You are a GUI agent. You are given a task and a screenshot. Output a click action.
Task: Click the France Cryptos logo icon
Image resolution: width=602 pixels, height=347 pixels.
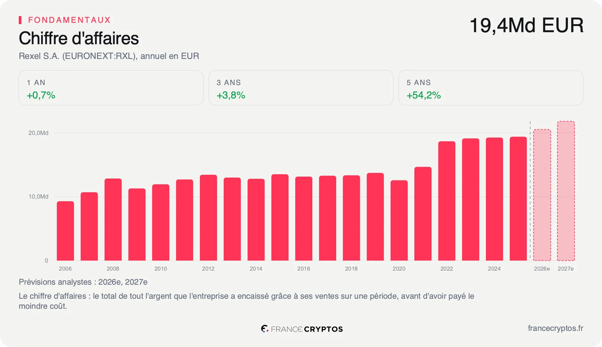(265, 329)
